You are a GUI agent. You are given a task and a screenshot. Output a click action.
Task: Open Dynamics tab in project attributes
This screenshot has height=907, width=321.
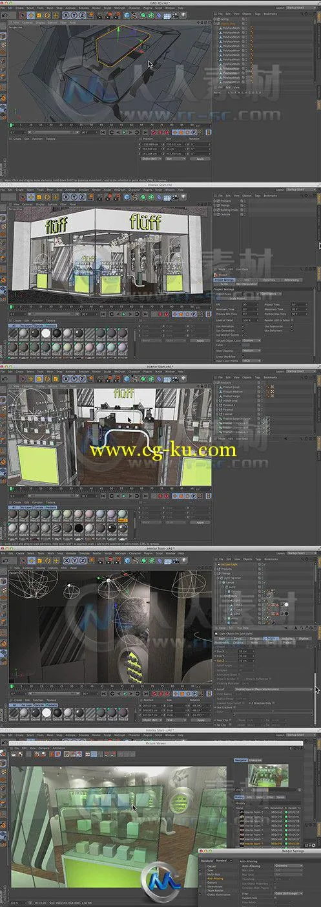[x=269, y=280]
